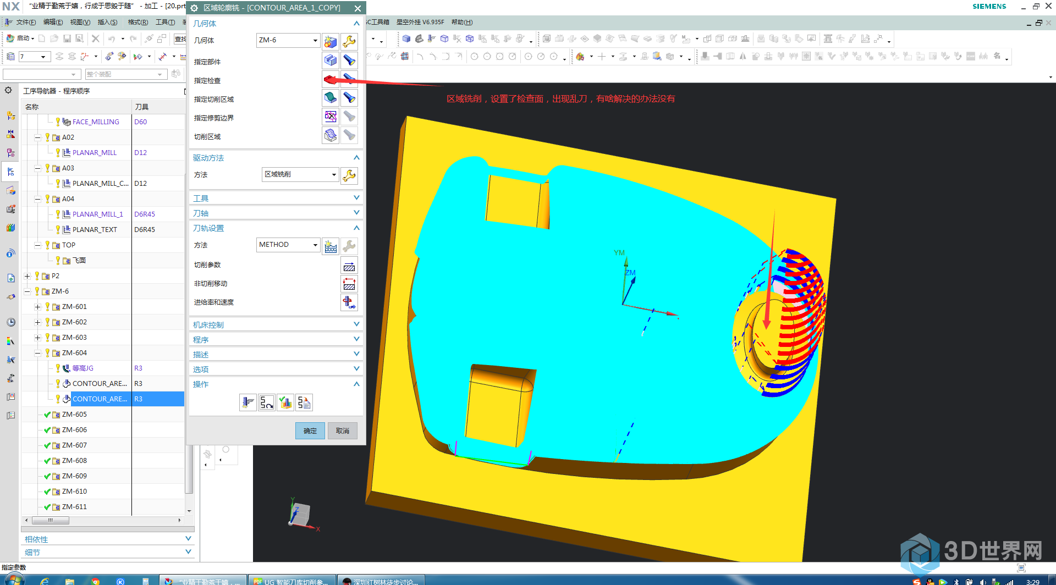This screenshot has width=1056, height=585.
Task: Expand the 相依性 panel
Action: pyautogui.click(x=108, y=539)
